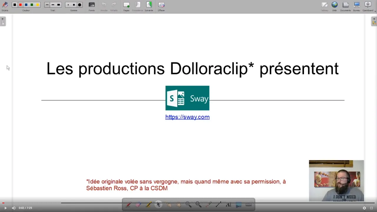Image resolution: width=377 pixels, height=212 pixels.
Task: Choose the medium eraser size (Gomme)
Action: pos(74,5)
